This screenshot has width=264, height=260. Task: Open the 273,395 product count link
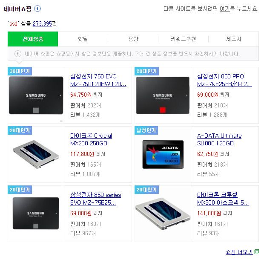42,23
